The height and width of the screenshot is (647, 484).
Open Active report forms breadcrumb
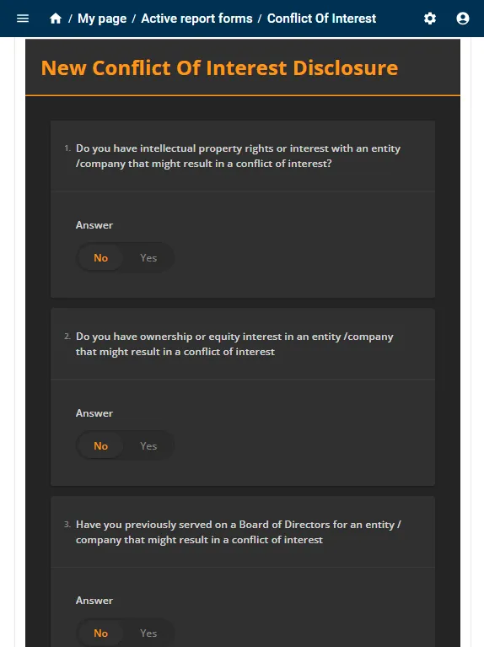196,19
